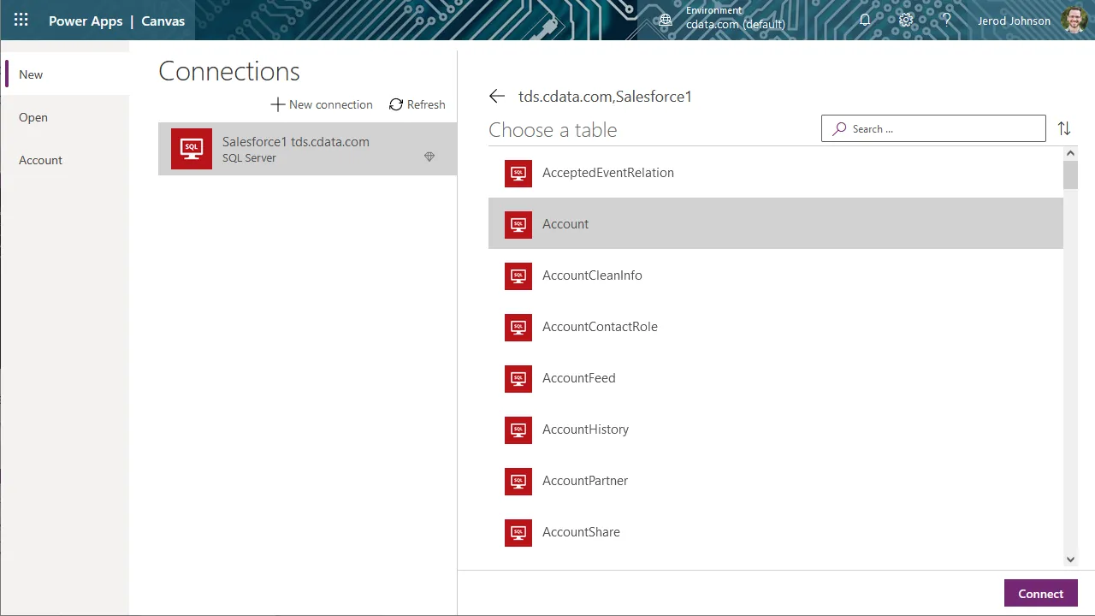Click the back arrow above Choose a table
The image size is (1095, 616).
pos(497,96)
